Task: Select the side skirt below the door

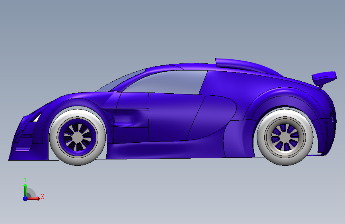Action: click(x=165, y=150)
